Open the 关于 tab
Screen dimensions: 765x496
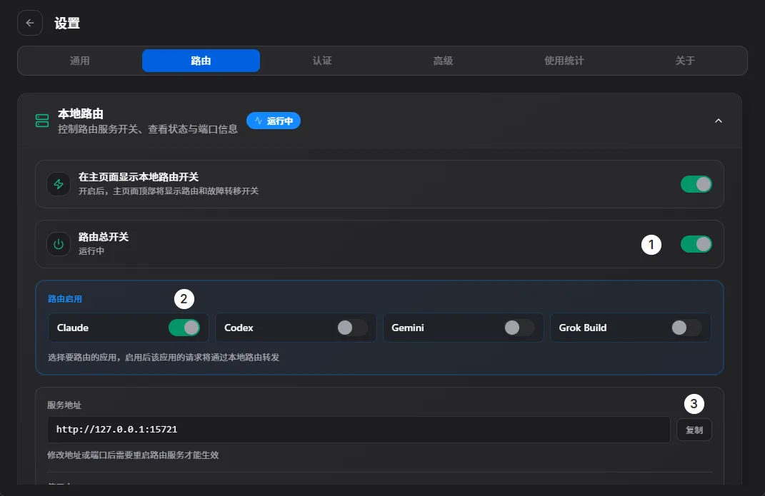tap(685, 61)
